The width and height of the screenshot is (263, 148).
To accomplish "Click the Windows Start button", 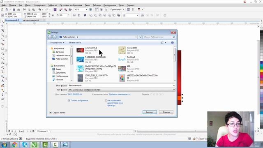I will tap(4, 145).
